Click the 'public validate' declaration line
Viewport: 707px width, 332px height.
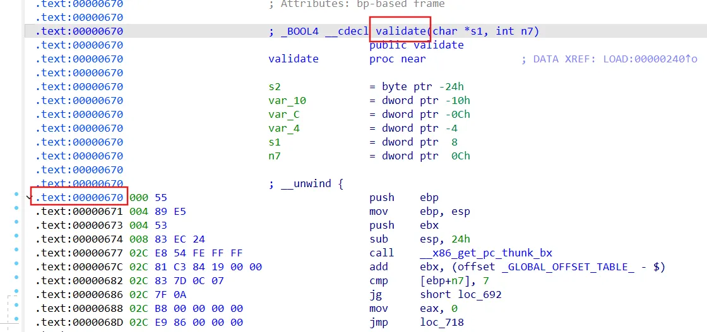[417, 45]
